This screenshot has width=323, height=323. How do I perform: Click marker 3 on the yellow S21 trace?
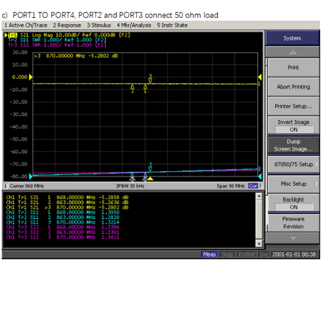151,79
